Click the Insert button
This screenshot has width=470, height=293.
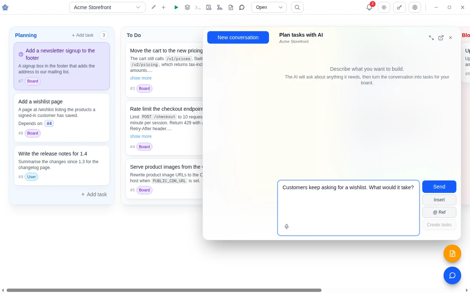pyautogui.click(x=439, y=200)
